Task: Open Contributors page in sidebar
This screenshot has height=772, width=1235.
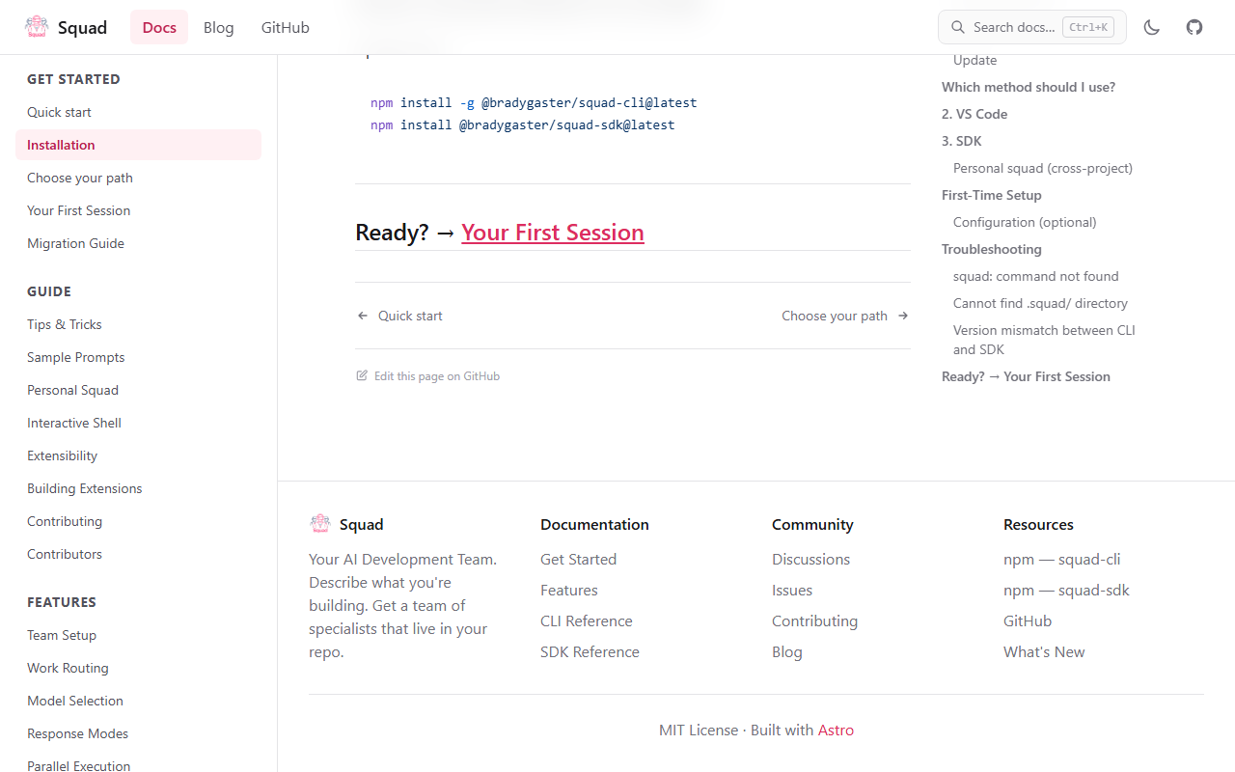Action: (138, 554)
